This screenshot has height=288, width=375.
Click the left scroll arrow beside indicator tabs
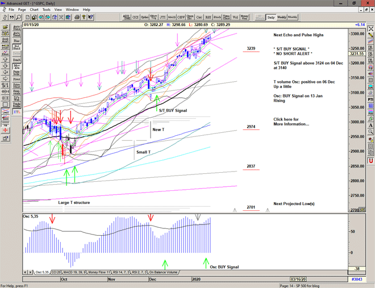pos(25,272)
